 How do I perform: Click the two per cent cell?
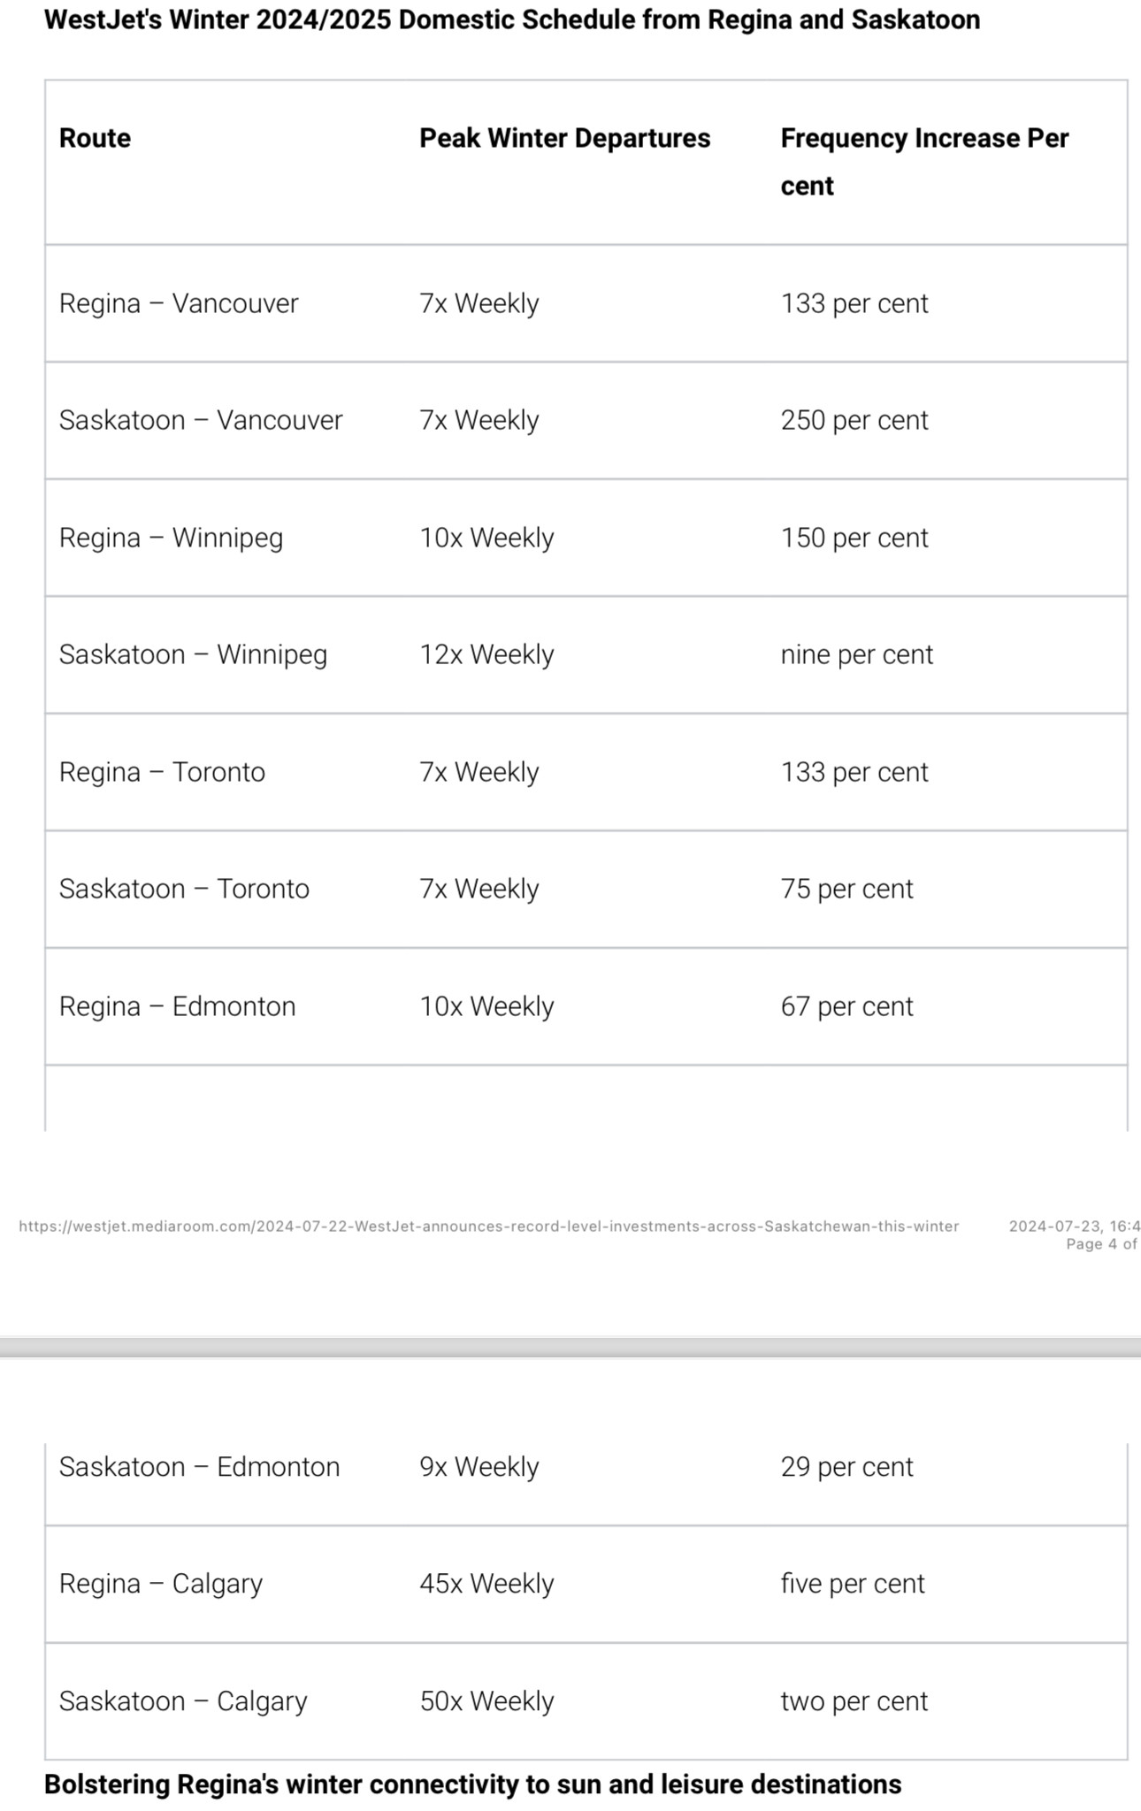pyautogui.click(x=854, y=1701)
